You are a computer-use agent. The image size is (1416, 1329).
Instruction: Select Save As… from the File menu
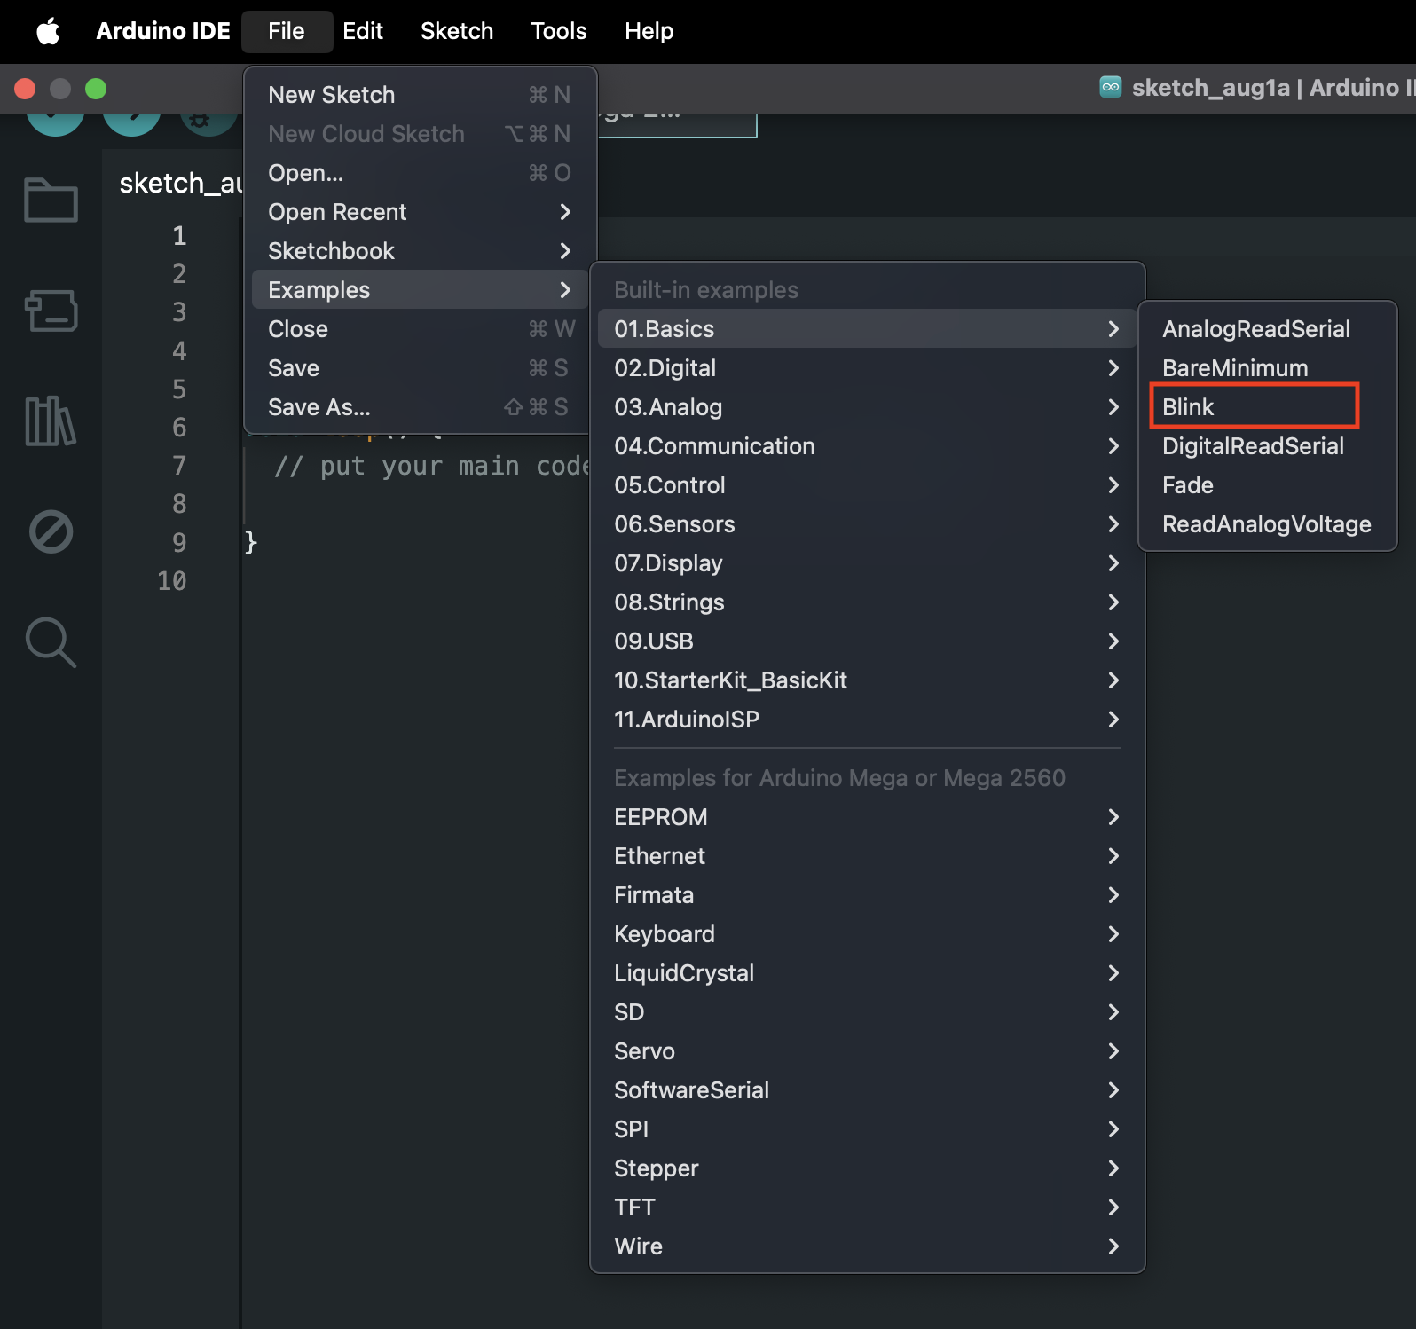click(x=420, y=407)
